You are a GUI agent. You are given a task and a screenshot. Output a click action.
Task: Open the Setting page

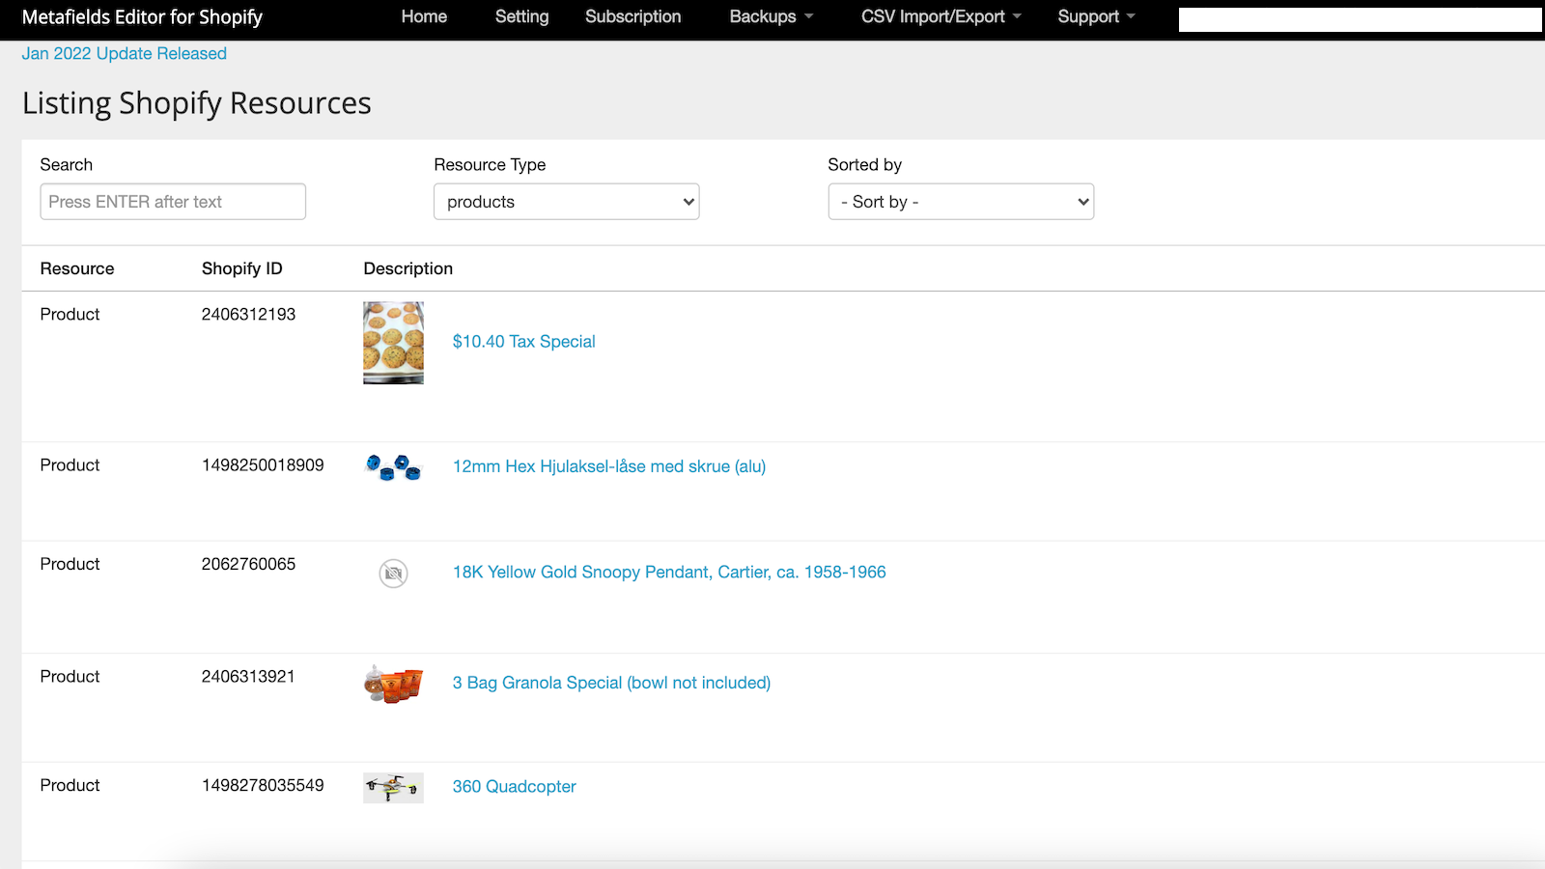click(x=521, y=16)
